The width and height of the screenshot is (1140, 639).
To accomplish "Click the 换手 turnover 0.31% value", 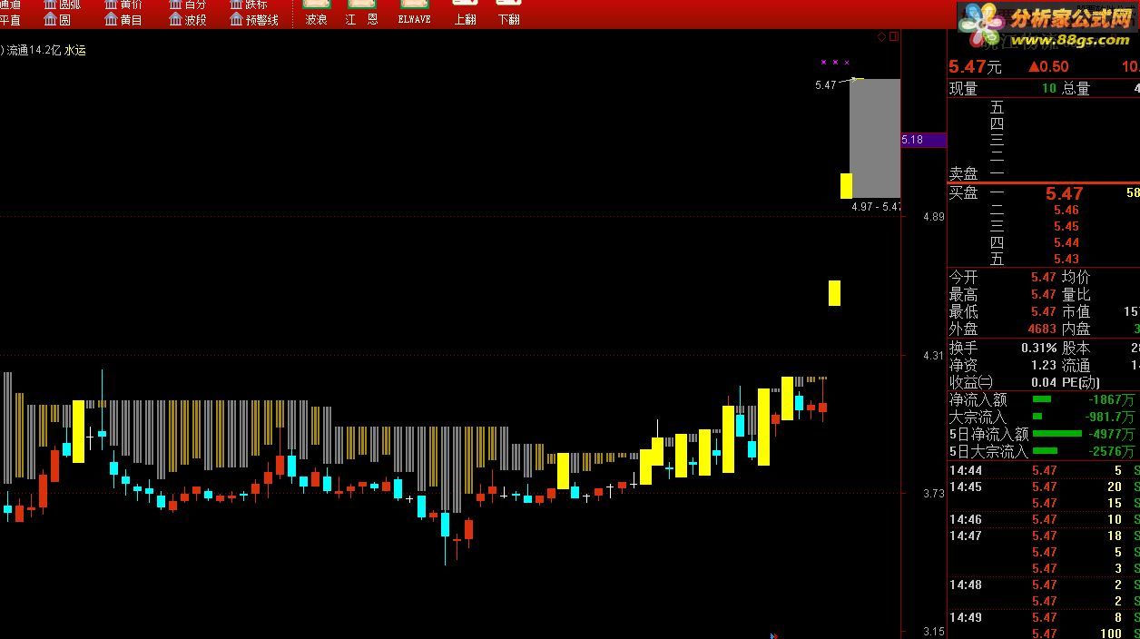I will (1038, 349).
